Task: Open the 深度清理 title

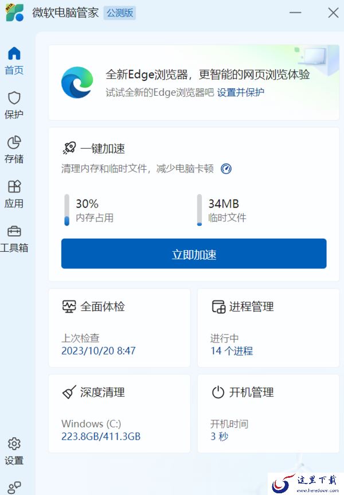Action: tap(103, 392)
